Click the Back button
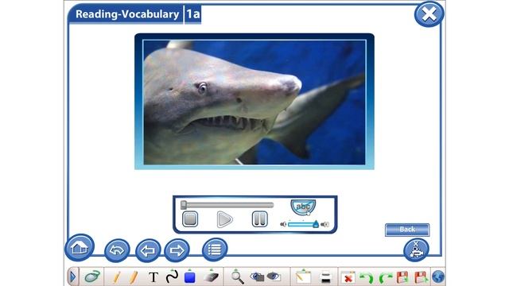 coord(407,230)
